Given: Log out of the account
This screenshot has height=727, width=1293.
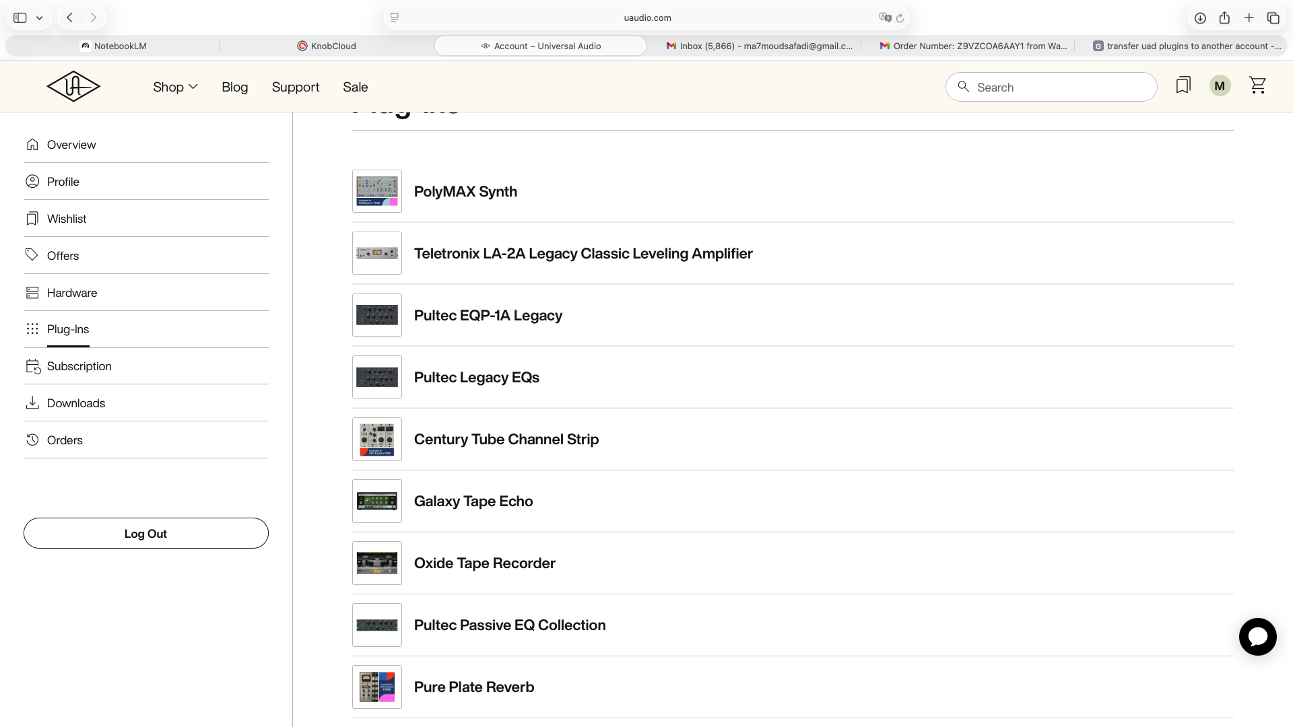Looking at the screenshot, I should 145,533.
